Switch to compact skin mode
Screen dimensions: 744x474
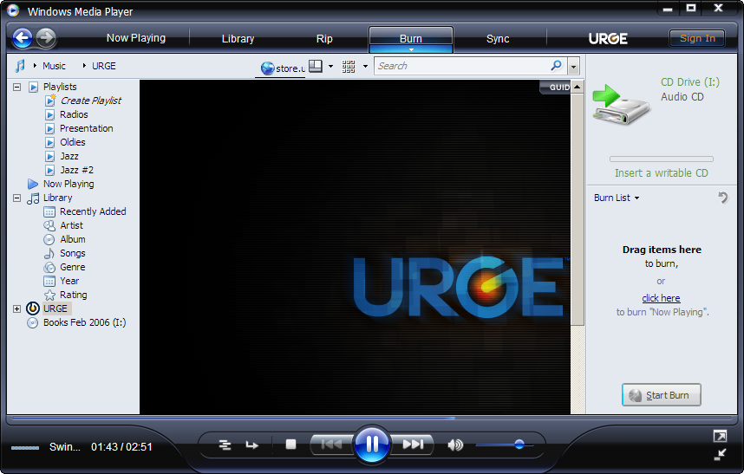[x=720, y=455]
